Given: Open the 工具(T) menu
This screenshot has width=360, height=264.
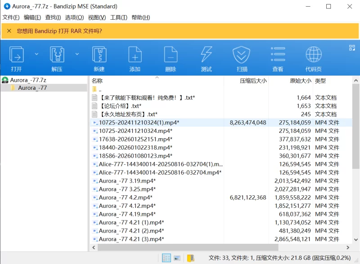Looking at the screenshot, I should tap(119, 18).
